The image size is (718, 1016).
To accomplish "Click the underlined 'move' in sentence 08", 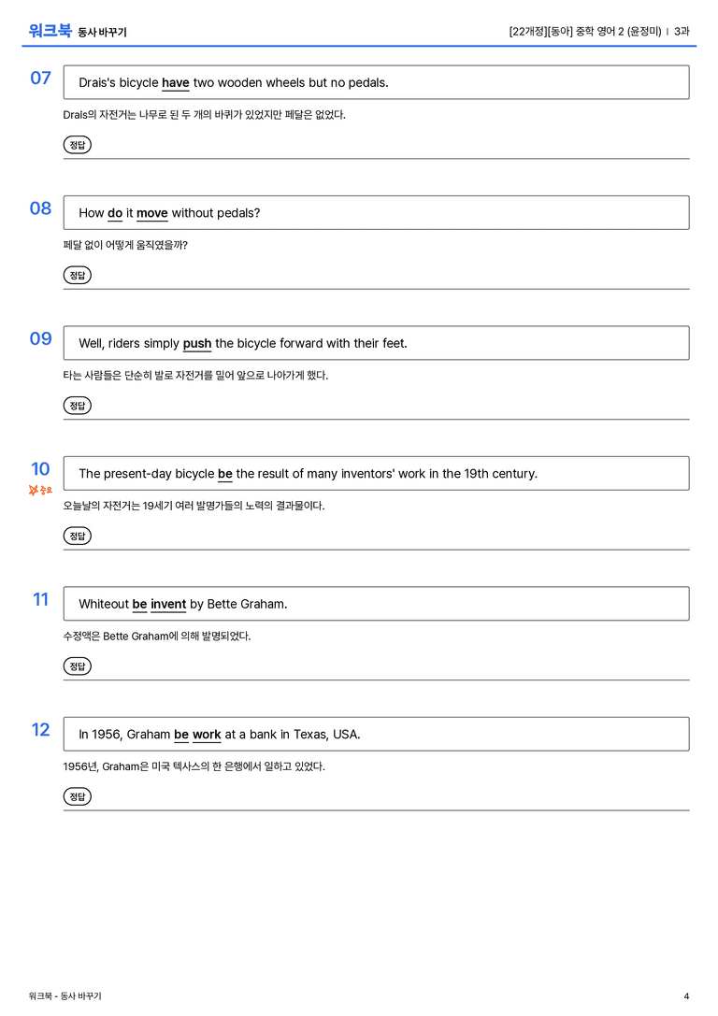I will pyautogui.click(x=152, y=213).
